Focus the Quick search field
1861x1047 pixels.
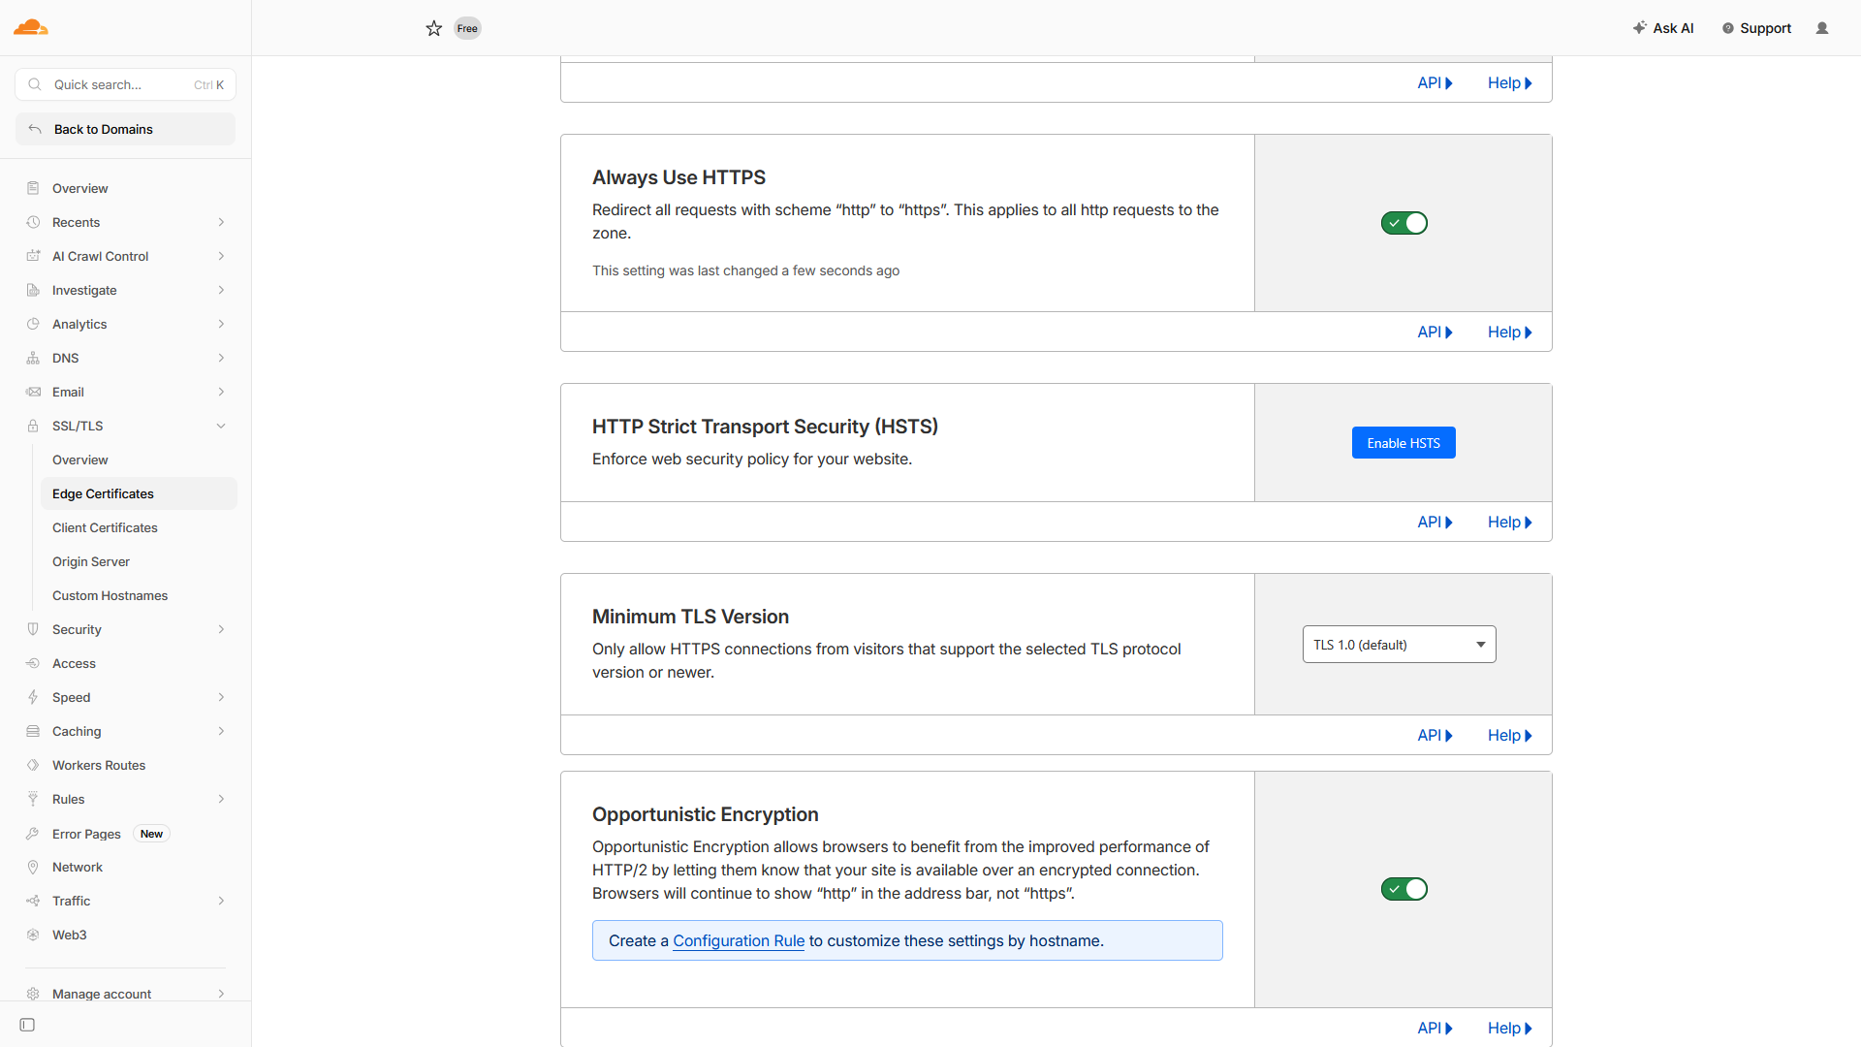coord(125,84)
